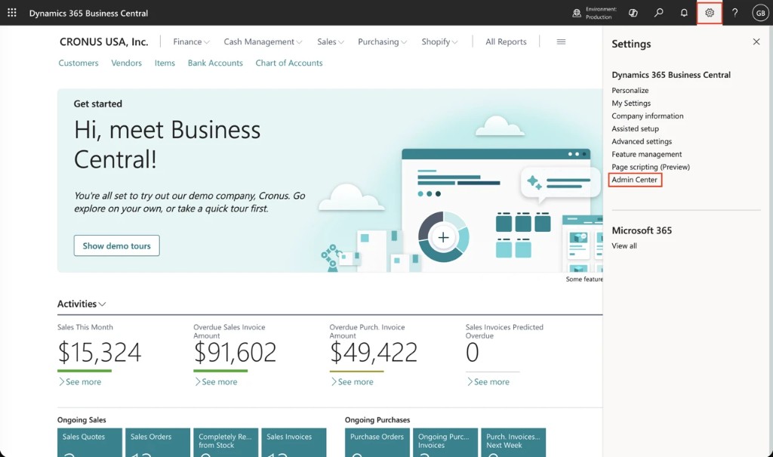Screen dimensions: 773x457
Task: Open the Completely Re... from Stock tile
Action: pos(226,443)
